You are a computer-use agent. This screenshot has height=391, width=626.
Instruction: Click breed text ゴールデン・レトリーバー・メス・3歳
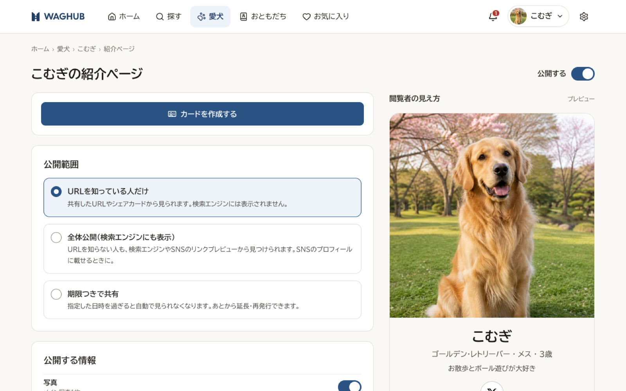coord(492,354)
